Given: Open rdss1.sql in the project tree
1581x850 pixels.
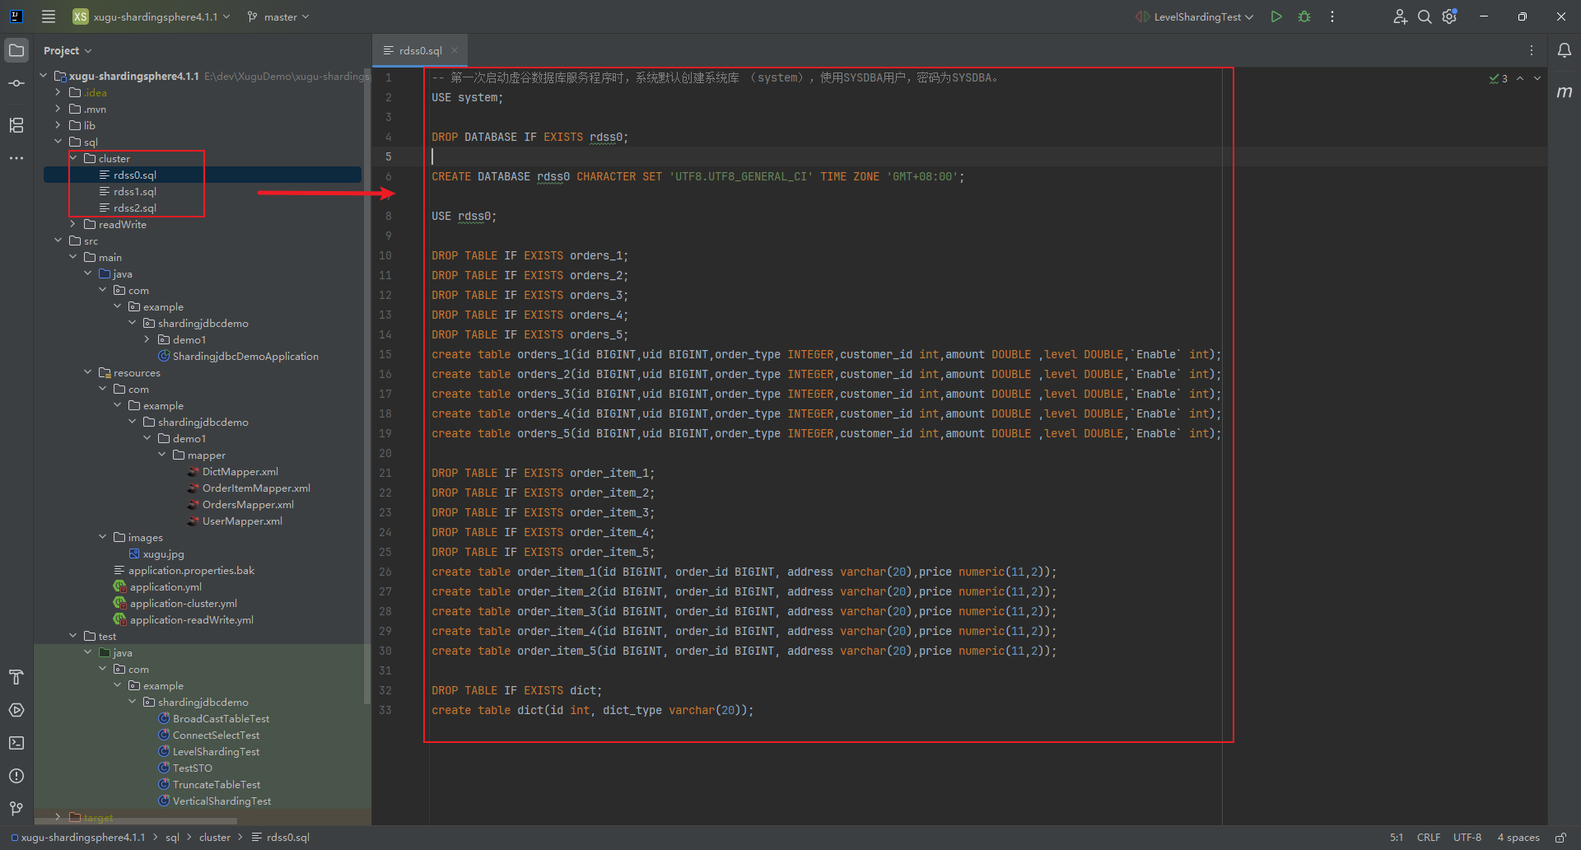Looking at the screenshot, I should point(134,191).
